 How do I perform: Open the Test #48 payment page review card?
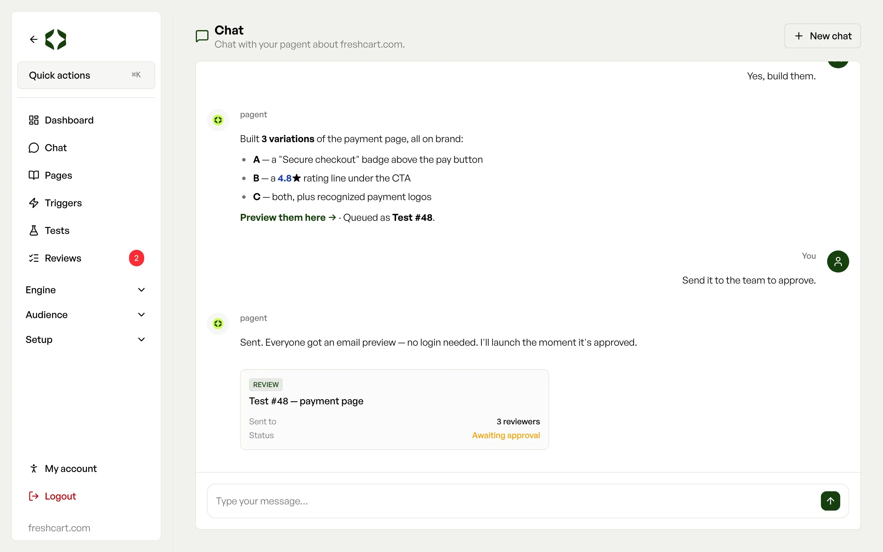(x=395, y=409)
